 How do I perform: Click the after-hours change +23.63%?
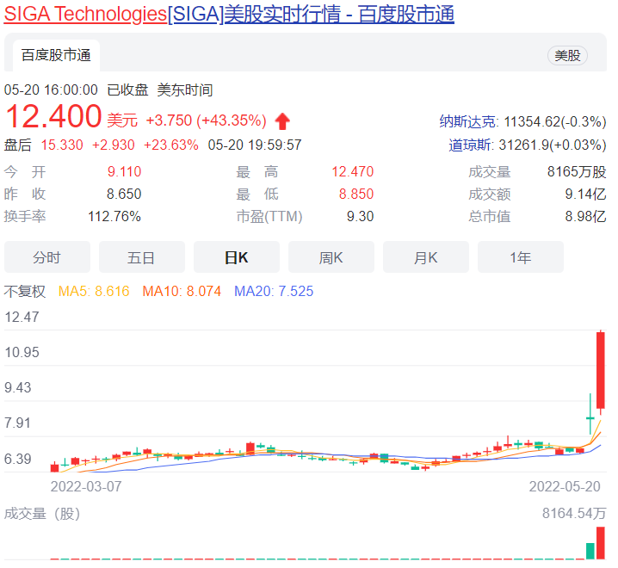coord(171,145)
